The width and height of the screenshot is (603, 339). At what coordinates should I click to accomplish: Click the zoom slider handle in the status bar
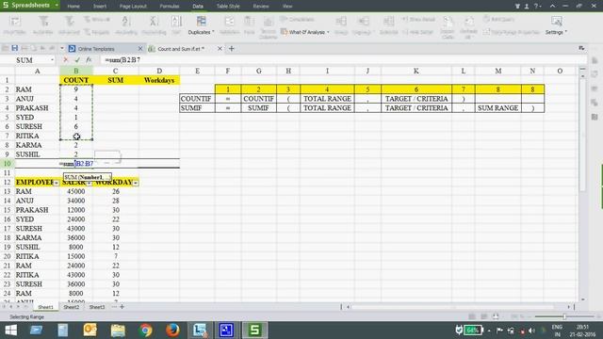pyautogui.click(x=564, y=316)
